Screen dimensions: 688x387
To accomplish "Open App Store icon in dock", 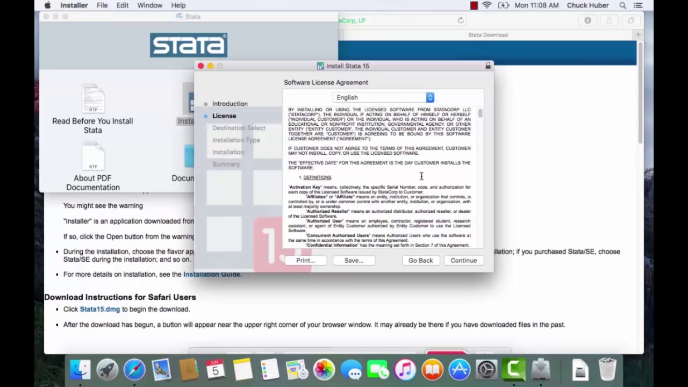I will coord(460,370).
